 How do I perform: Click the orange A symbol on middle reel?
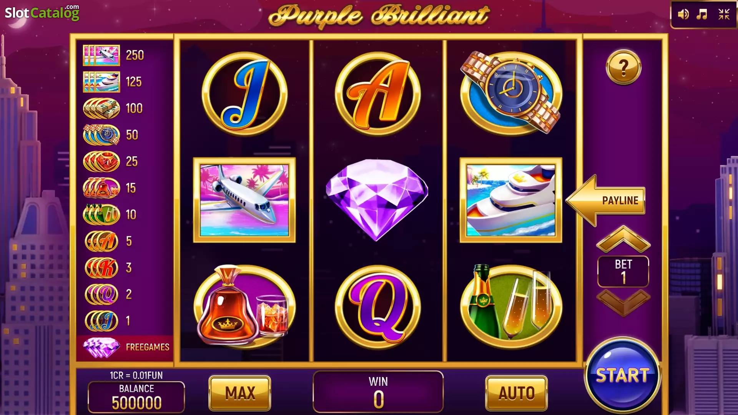(378, 94)
